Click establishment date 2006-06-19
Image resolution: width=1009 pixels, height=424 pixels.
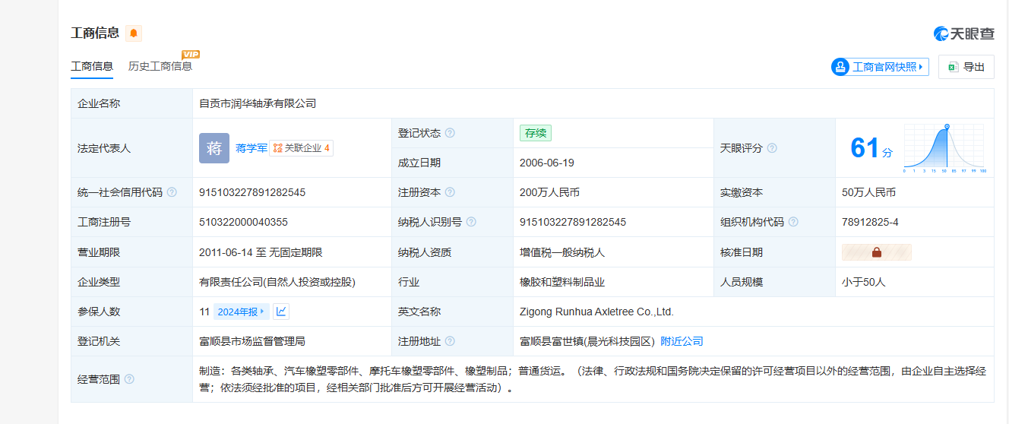pos(547,163)
